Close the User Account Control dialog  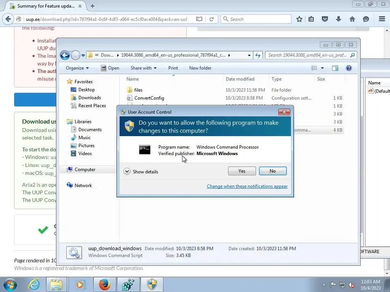(284, 112)
